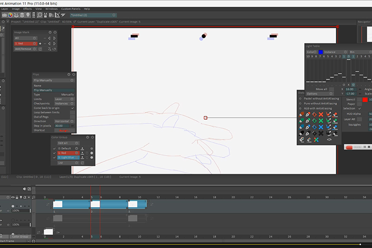Click the Color Group button below timeline
Screen dimensions: 372x248
[20, 237]
